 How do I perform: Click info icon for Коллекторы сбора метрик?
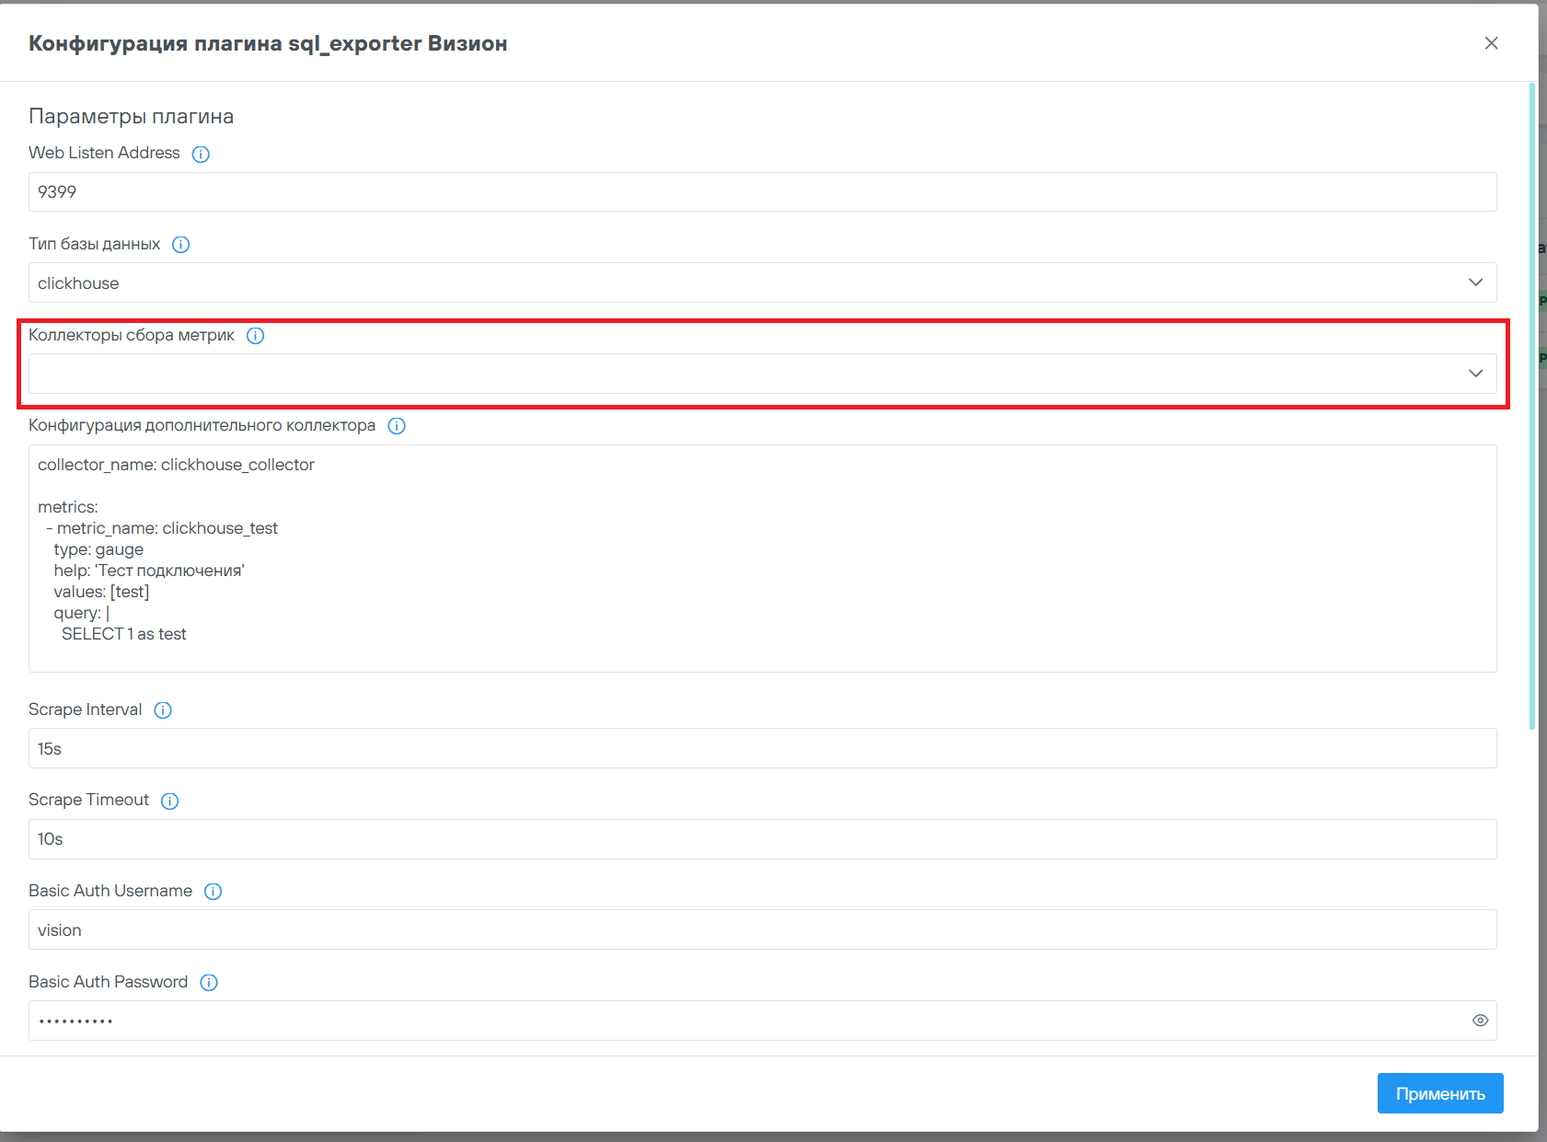point(256,336)
